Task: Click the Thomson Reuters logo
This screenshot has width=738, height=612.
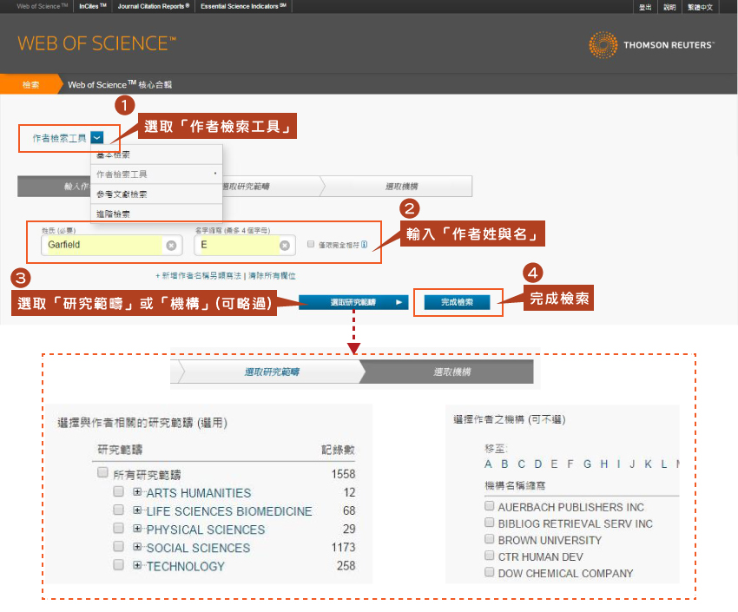Action: point(651,44)
